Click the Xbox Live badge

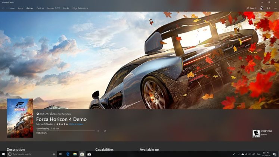(x=42, y=114)
